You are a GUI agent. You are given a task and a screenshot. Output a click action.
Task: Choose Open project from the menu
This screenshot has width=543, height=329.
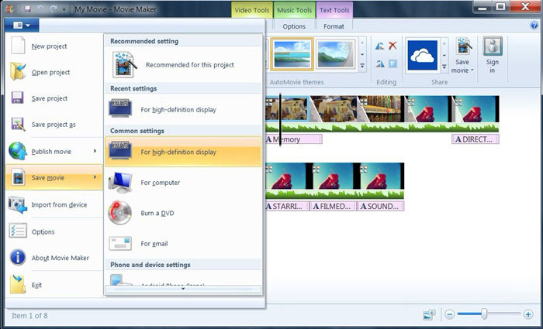54,72
